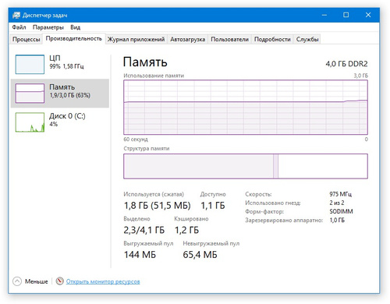The width and height of the screenshot is (390, 304).
Task: Click the Кэшировано 1,2 ГБ value
Action: 186,230
